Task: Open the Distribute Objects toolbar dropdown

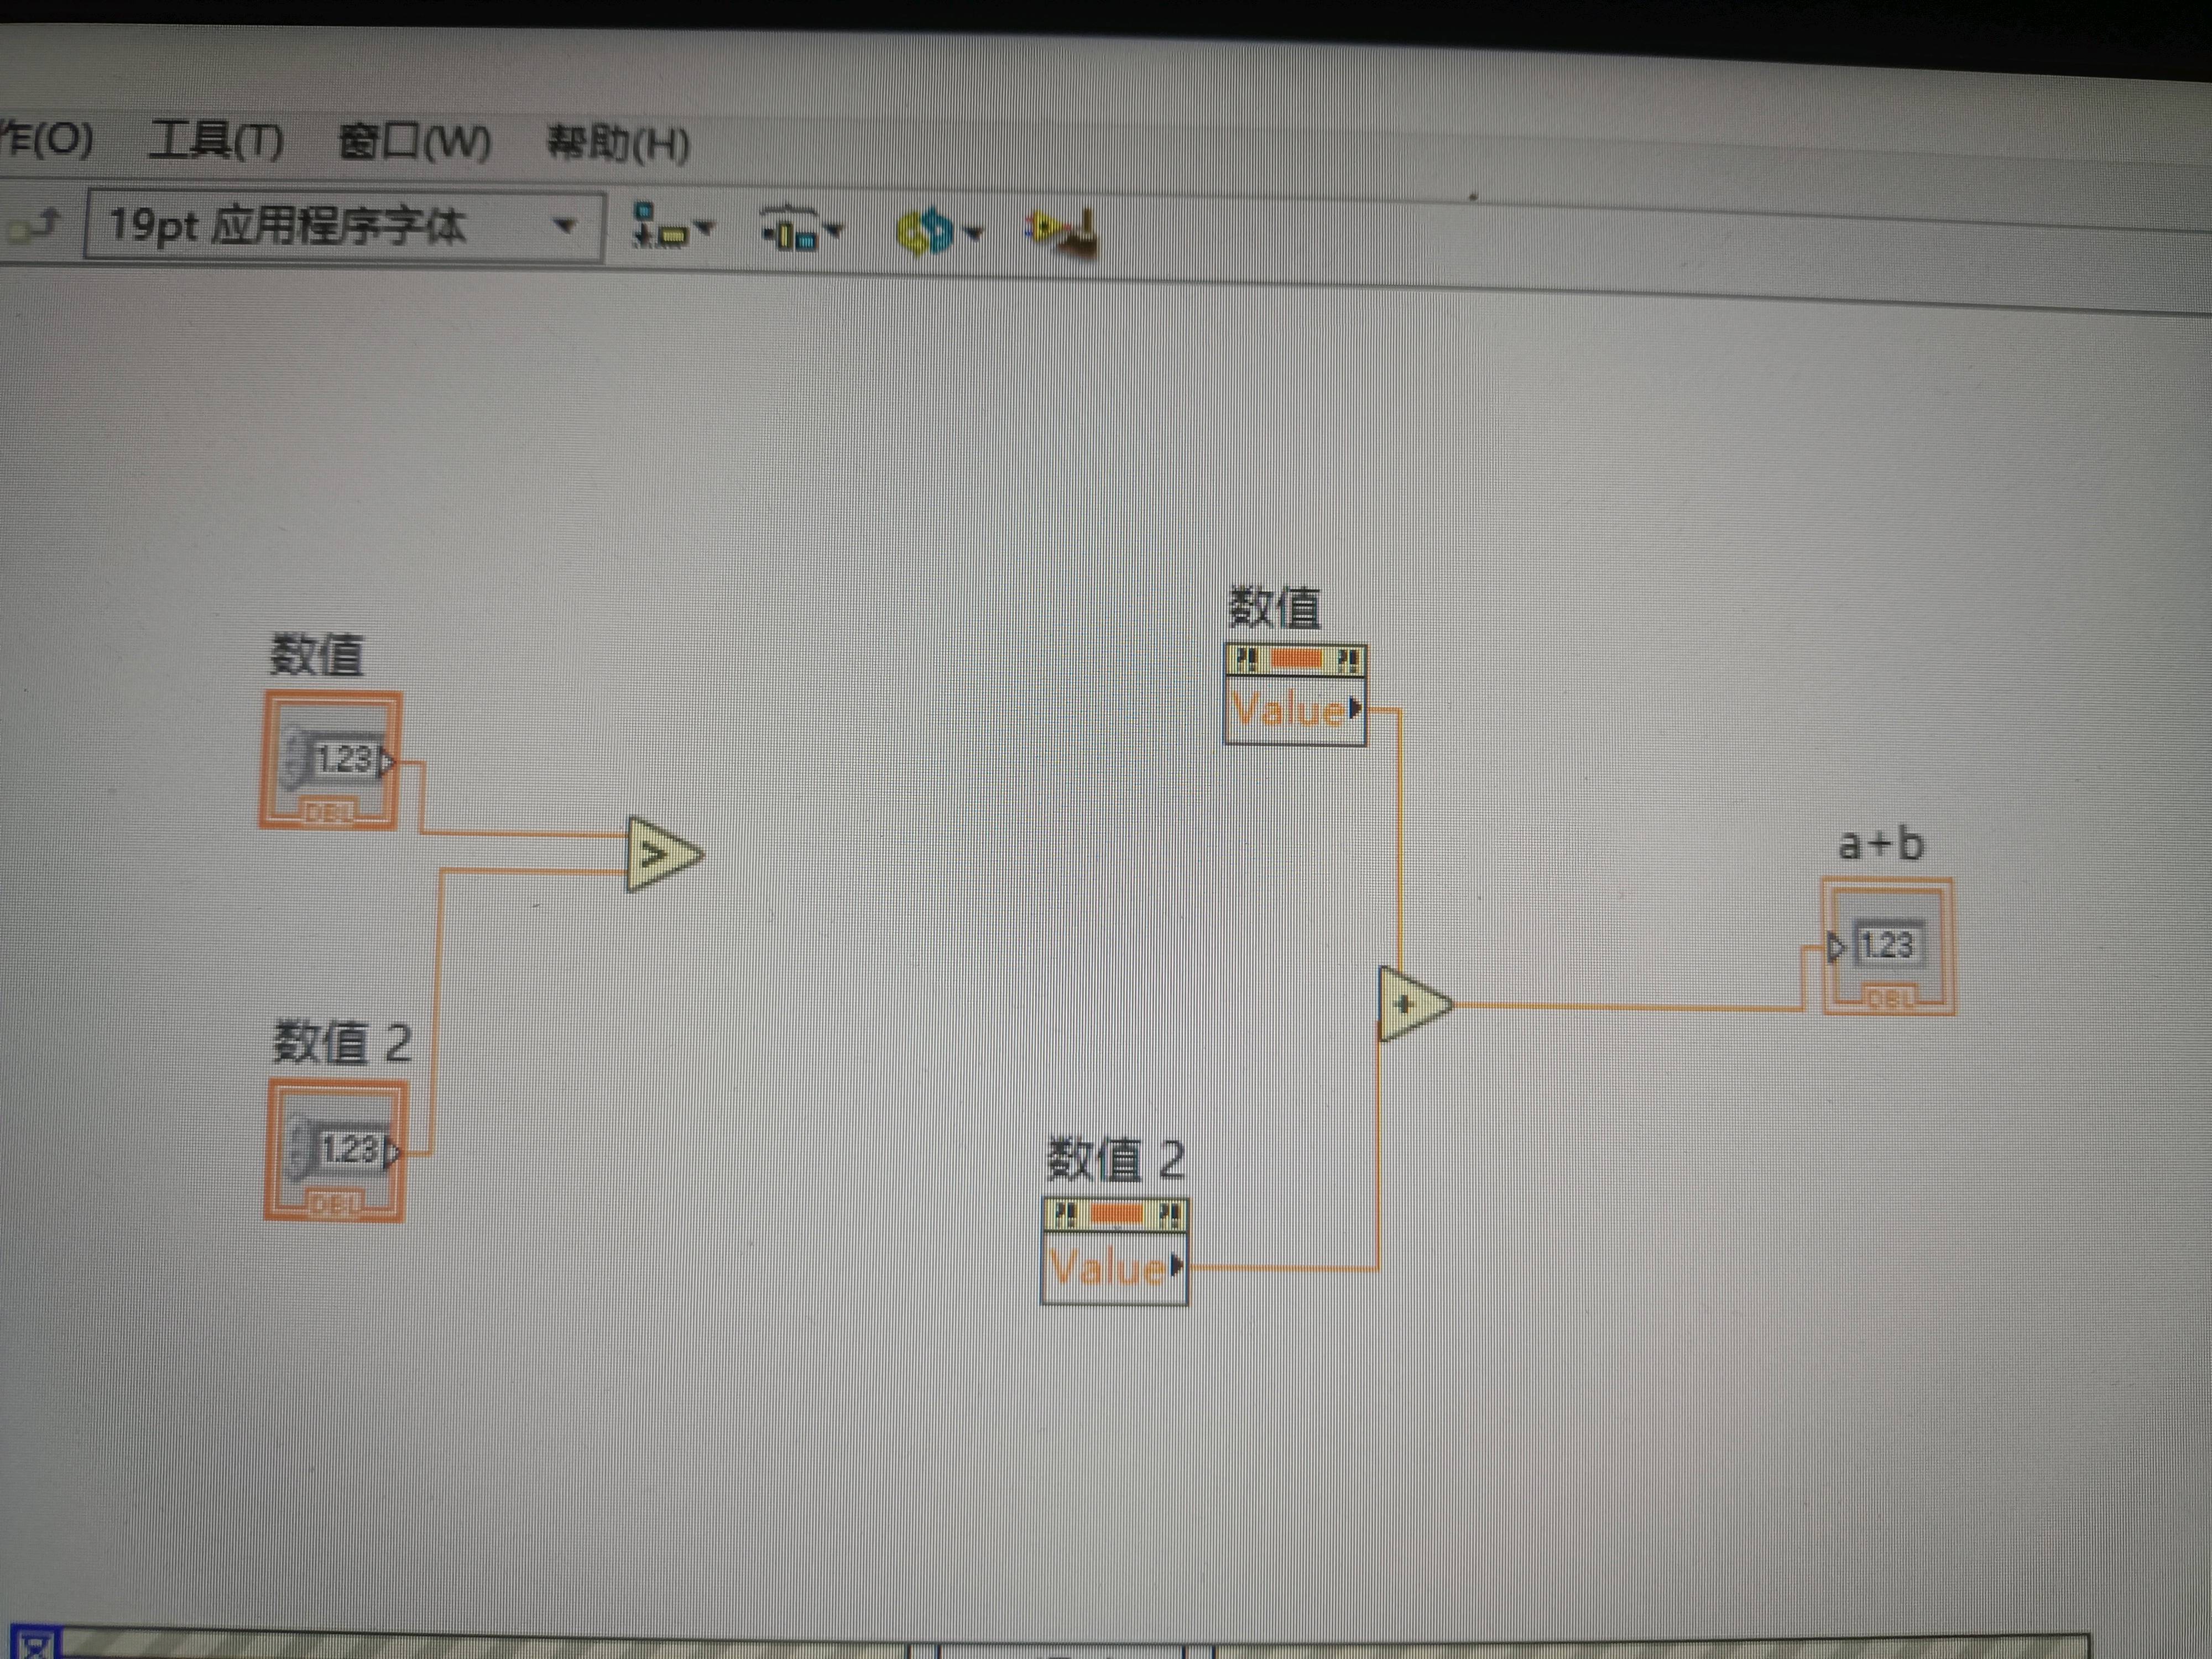Action: pos(801,230)
